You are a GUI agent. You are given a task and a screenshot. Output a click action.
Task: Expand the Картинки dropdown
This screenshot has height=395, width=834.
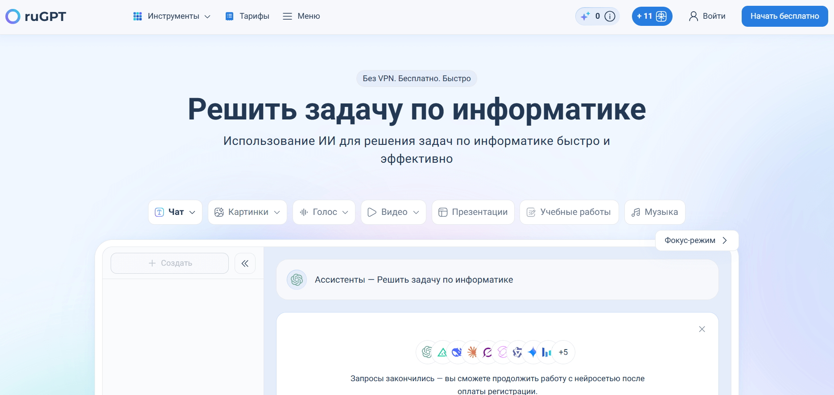pyautogui.click(x=247, y=212)
